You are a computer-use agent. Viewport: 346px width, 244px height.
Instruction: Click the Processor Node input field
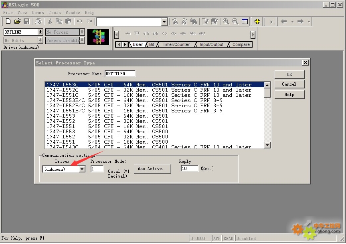pyautogui.click(x=97, y=169)
